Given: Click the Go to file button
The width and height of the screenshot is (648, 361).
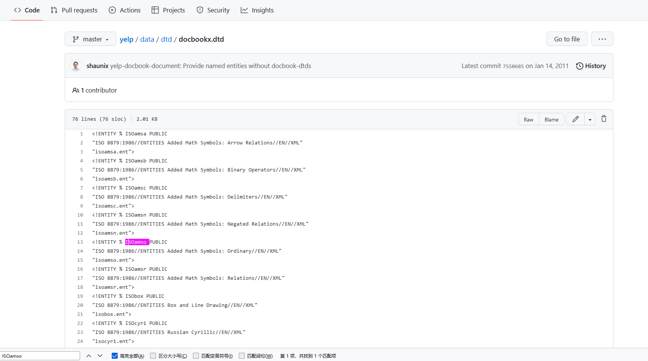Looking at the screenshot, I should pyautogui.click(x=567, y=39).
